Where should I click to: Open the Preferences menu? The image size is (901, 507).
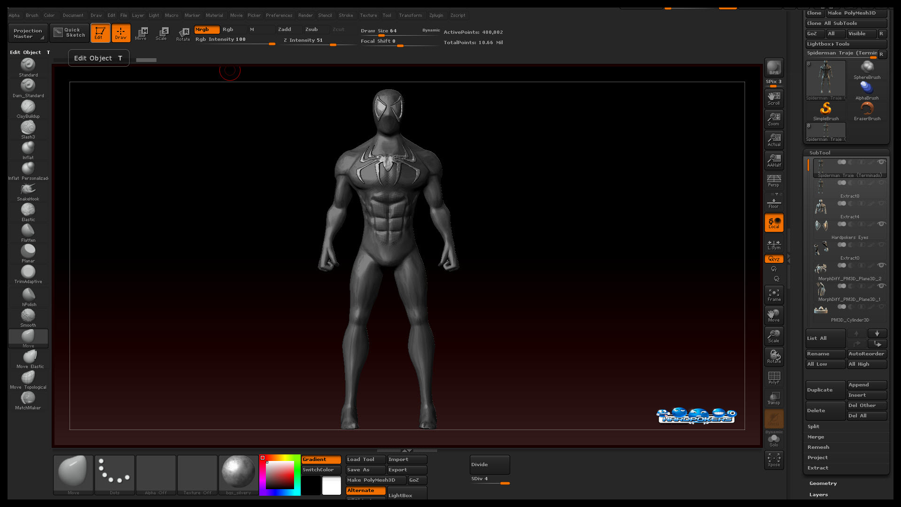279,15
